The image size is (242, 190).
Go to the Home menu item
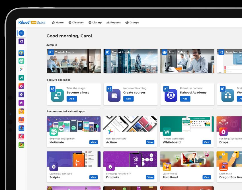(x=58, y=23)
